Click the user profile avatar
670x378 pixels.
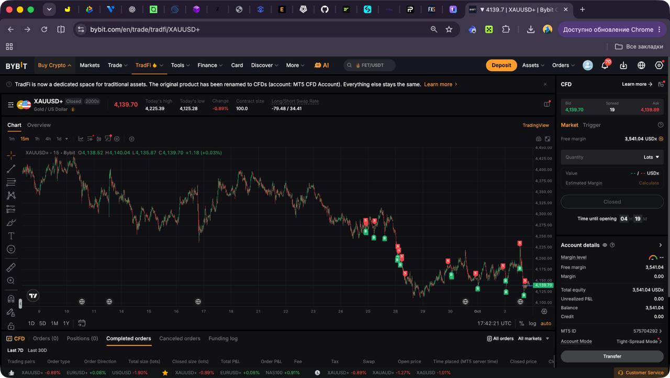click(588, 65)
